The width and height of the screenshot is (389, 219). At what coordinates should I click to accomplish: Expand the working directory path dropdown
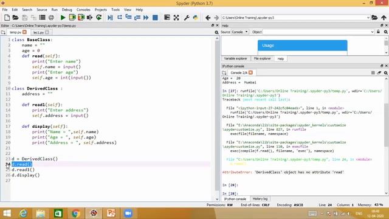coord(368,18)
